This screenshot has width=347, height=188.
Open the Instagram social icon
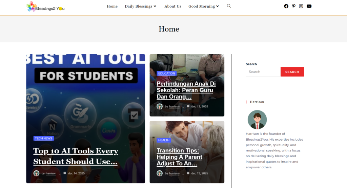(301, 6)
